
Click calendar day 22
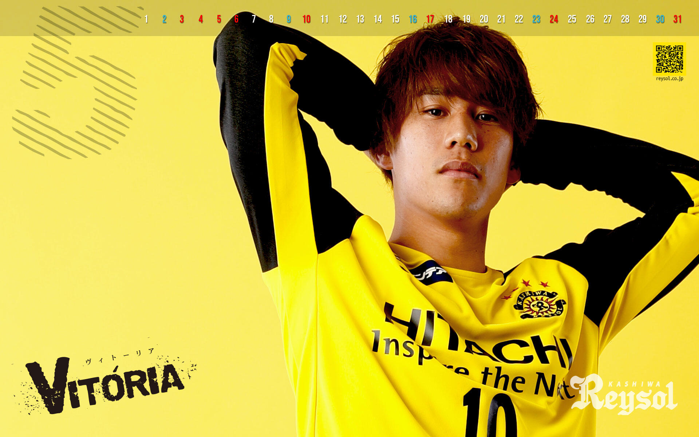pyautogui.click(x=519, y=19)
